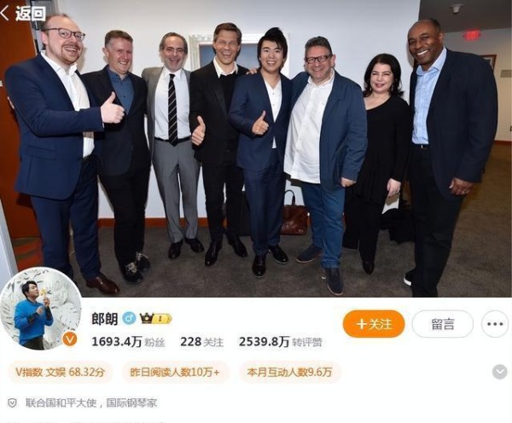Click the blue male gender icon

tap(129, 318)
